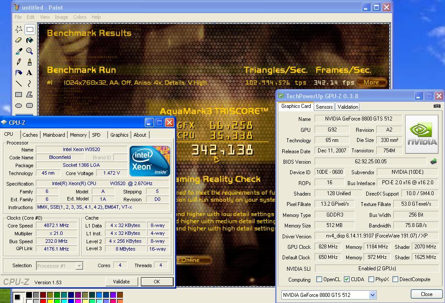
Task: Click the Paint title bar icon
Action: [x=17, y=7]
